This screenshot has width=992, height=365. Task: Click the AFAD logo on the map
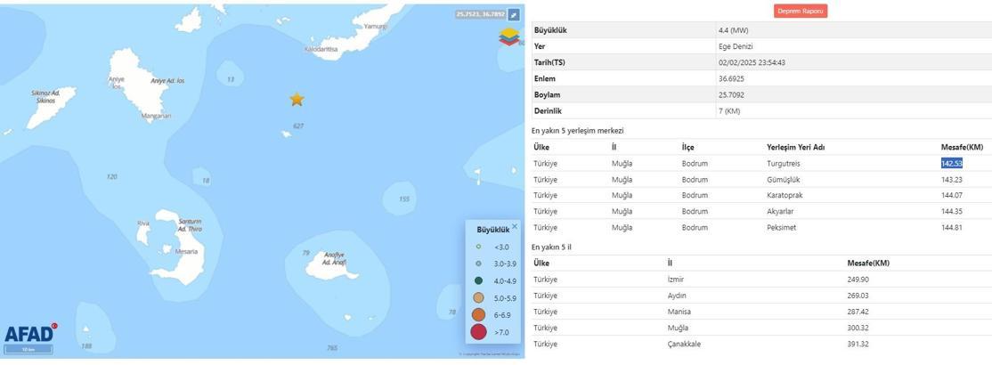pos(31,333)
